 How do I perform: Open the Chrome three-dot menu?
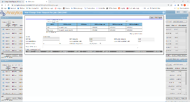tap(188, 5)
